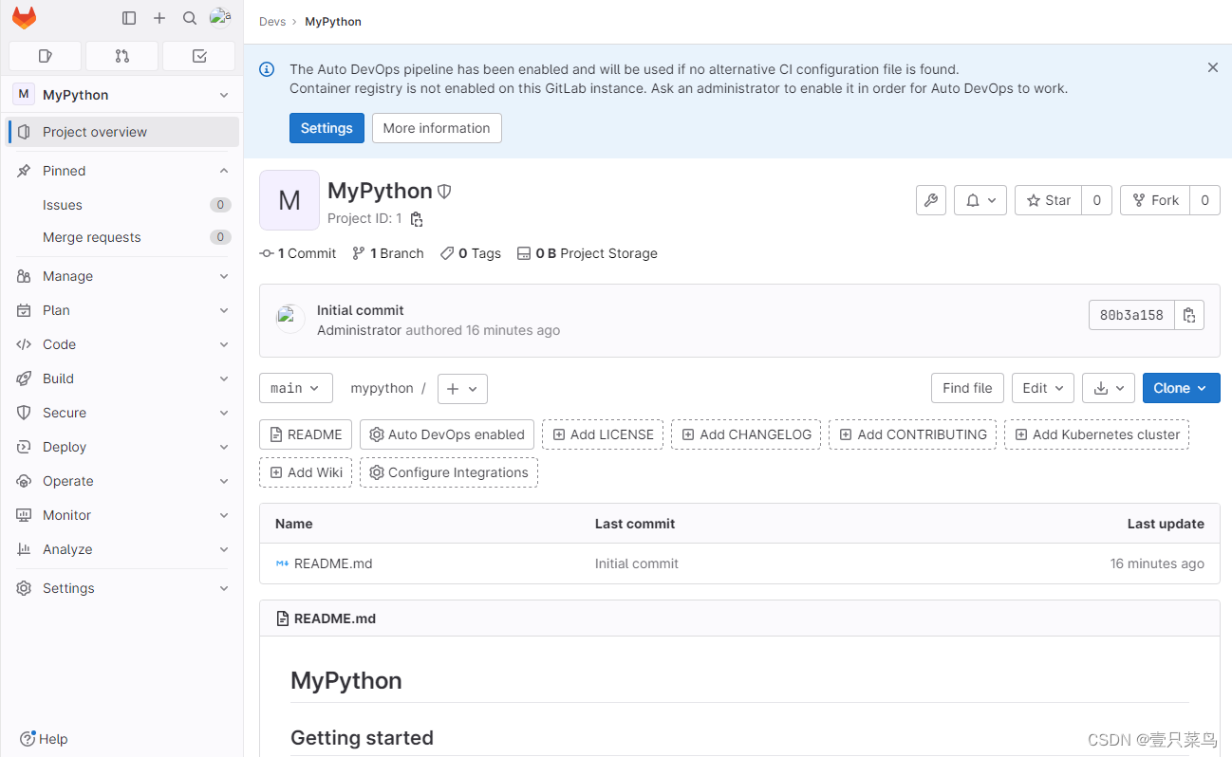Image resolution: width=1232 pixels, height=757 pixels.
Task: Expand the Secure menu
Action: pos(121,413)
